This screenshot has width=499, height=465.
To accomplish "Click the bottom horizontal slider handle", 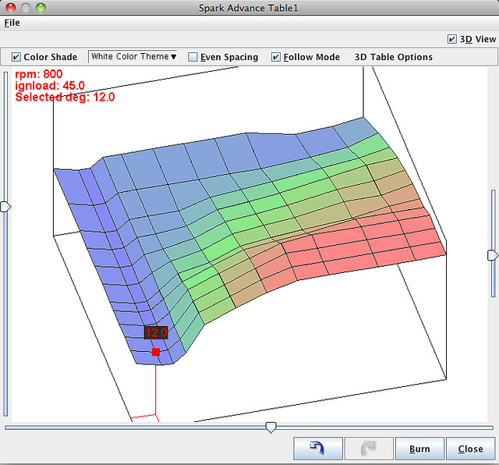I will click(271, 427).
